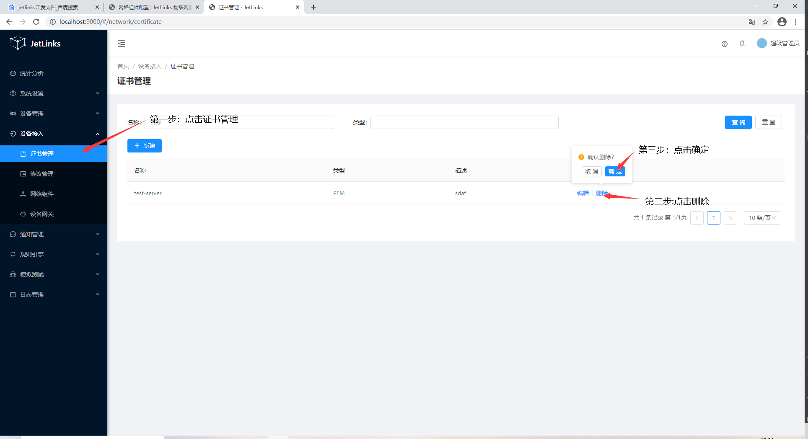Open the help question mark icon

coord(725,44)
